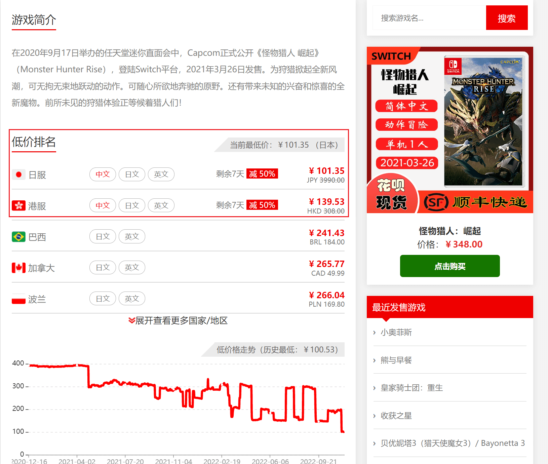Image resolution: width=548 pixels, height=464 pixels.
Task: Select 英文 tag in 波兰 row
Action: click(x=132, y=299)
